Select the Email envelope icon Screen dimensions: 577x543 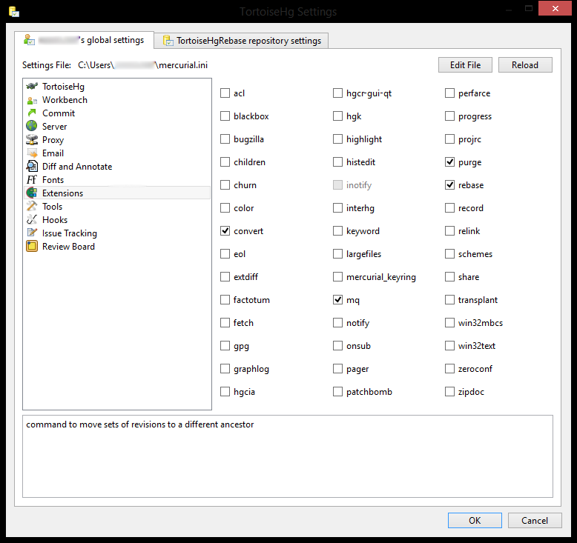click(32, 153)
